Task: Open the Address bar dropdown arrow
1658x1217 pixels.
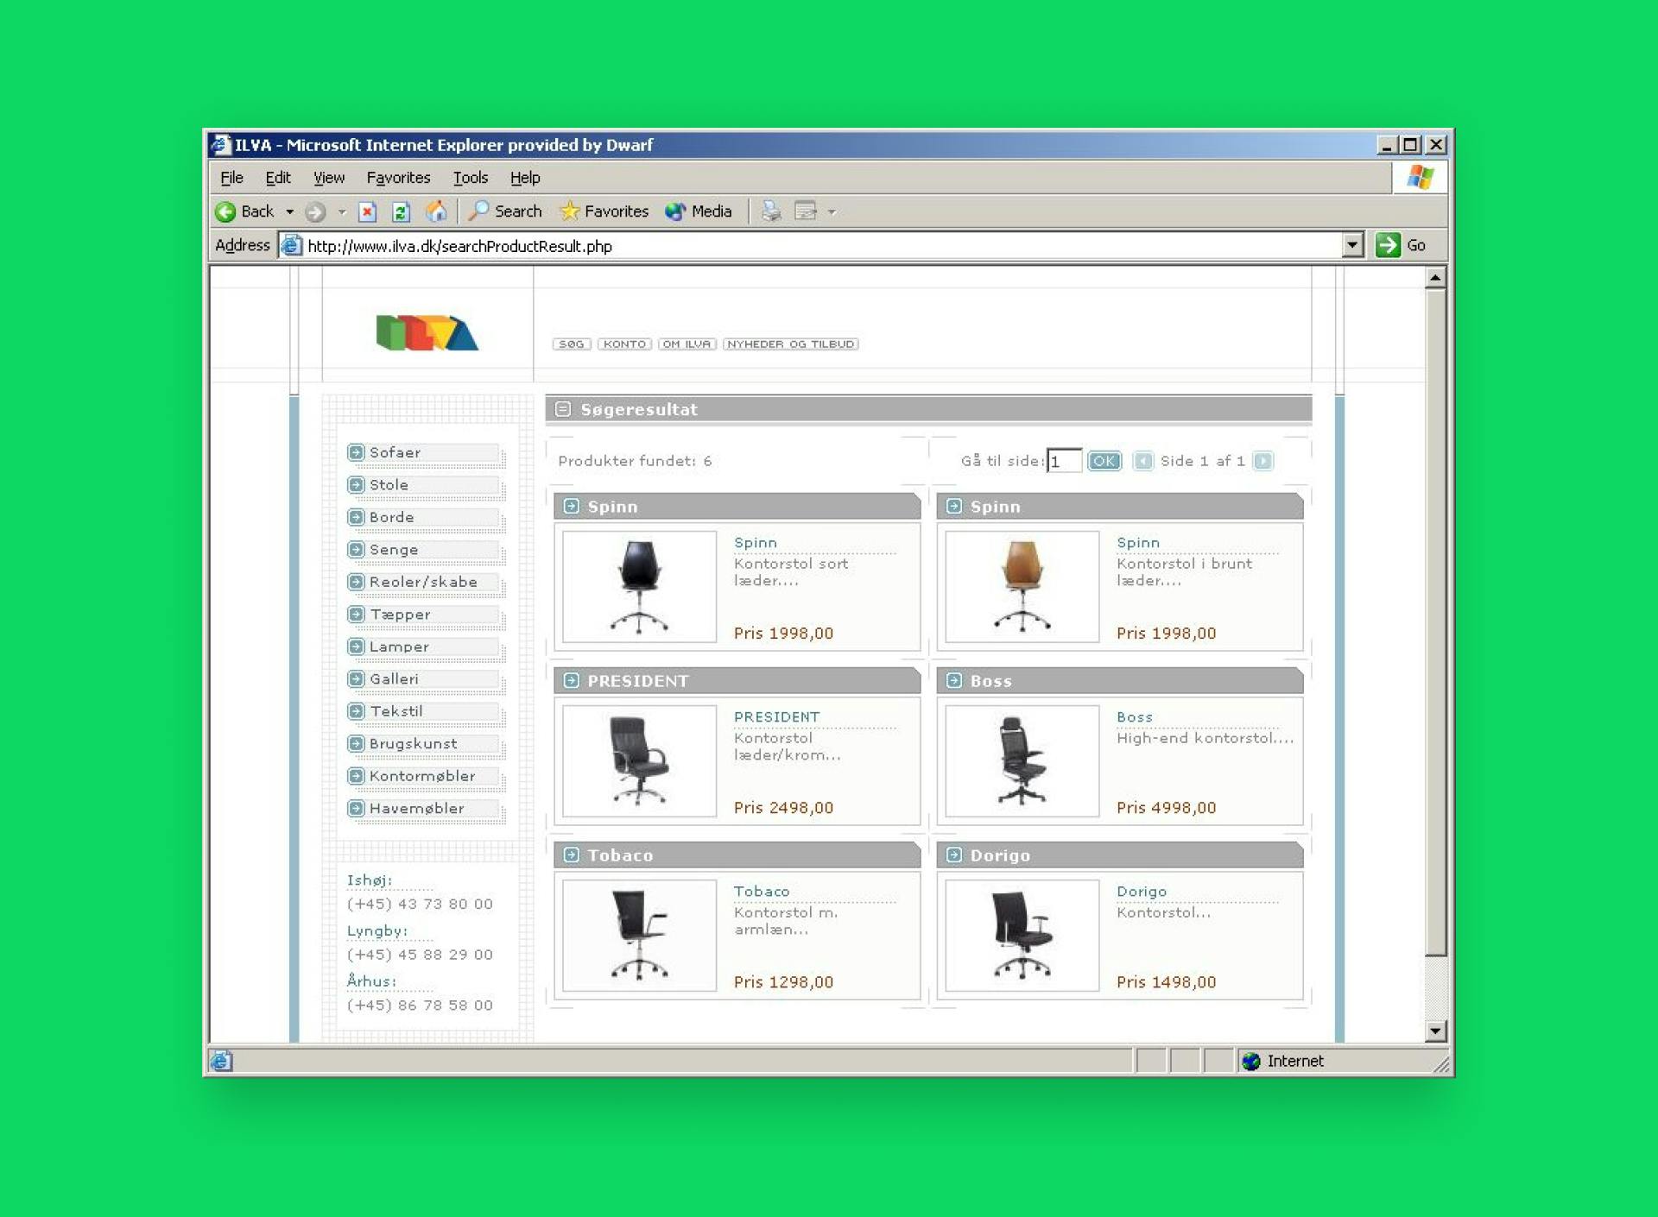Action: [x=1352, y=245]
